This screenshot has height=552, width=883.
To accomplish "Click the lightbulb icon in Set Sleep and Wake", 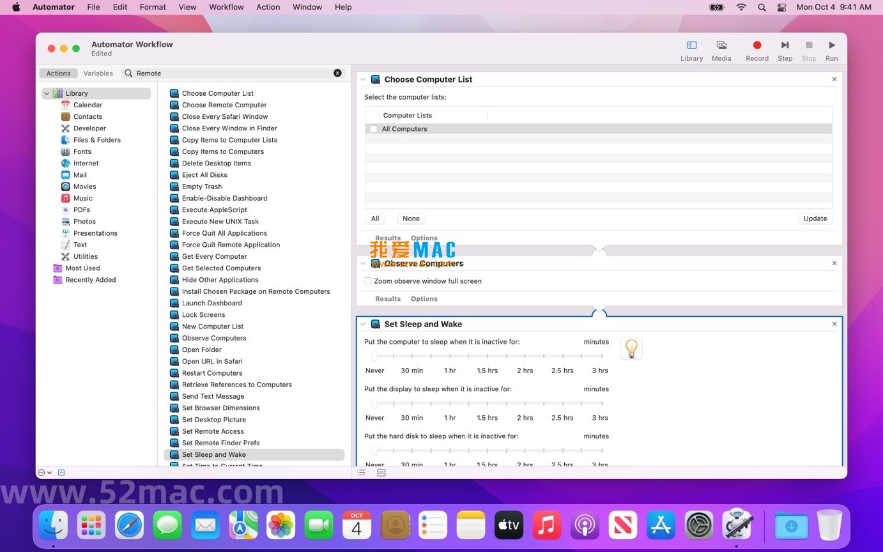I will pos(631,349).
